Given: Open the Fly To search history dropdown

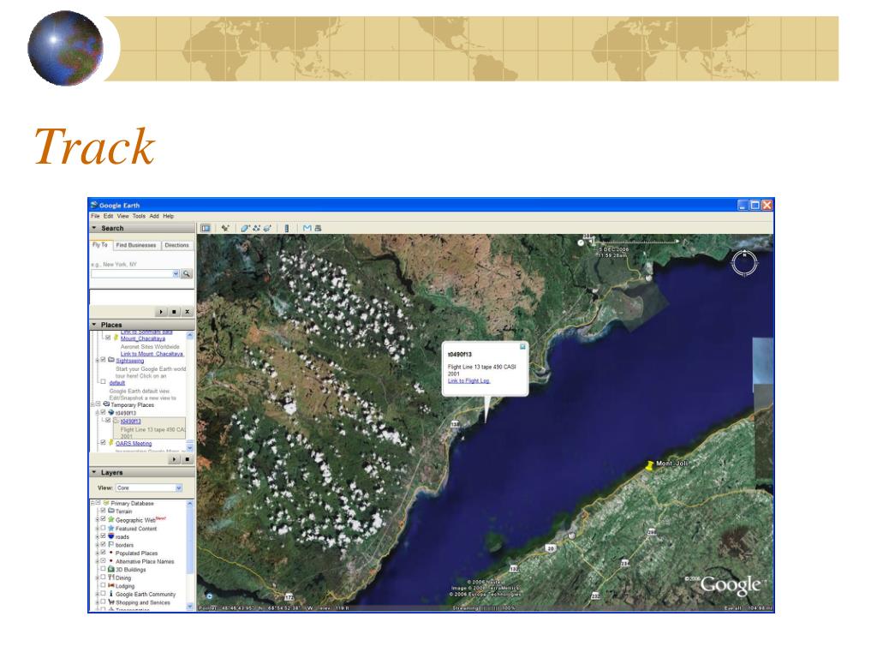Looking at the screenshot, I should 176,273.
